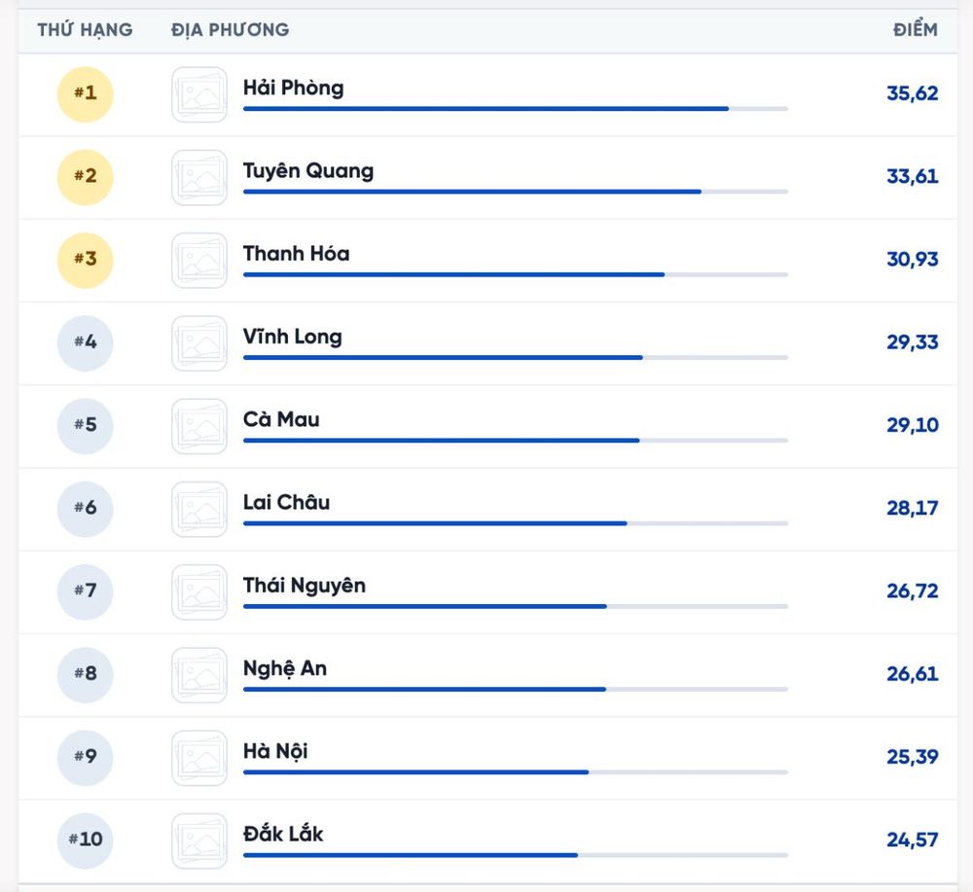973x892 pixels.
Task: Click the placeholder image icon beside Thanh Hóa
Action: click(199, 261)
